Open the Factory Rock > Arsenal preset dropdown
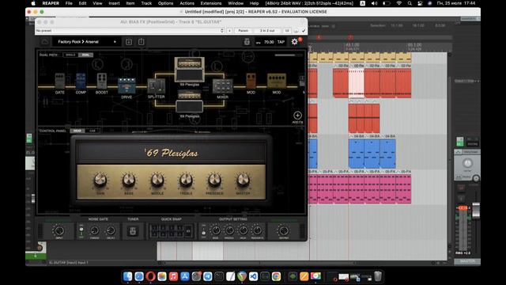 (x=86, y=42)
